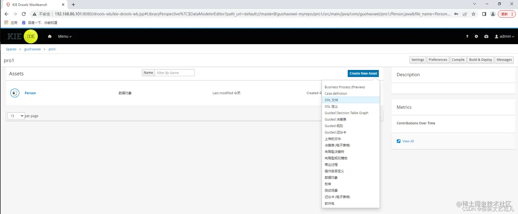This screenshot has width=518, height=214.
Task: Choose DSL 定义 in the asset menu
Action: tap(351, 107)
